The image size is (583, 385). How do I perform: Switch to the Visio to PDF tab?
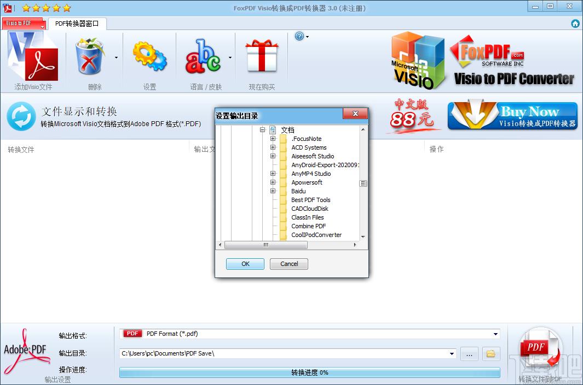(x=24, y=23)
